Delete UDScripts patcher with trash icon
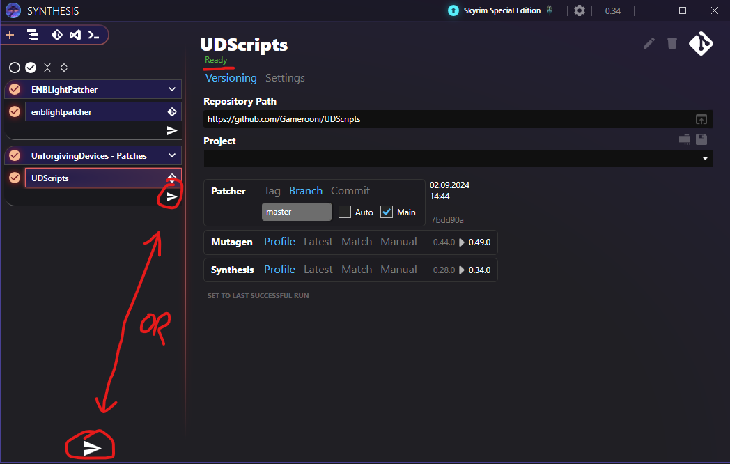Viewport: 730px width, 464px height. tap(671, 43)
